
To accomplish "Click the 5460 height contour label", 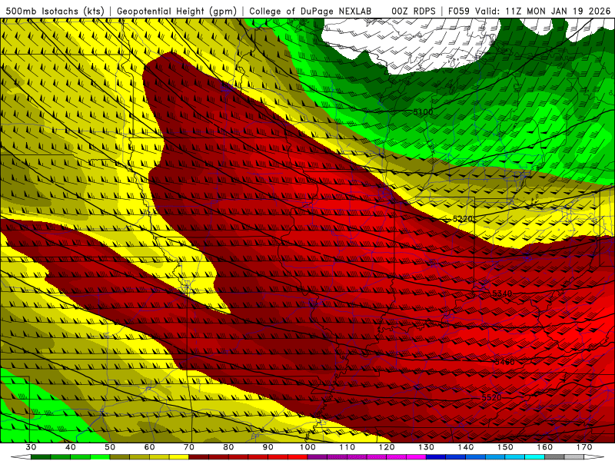I will point(504,362).
